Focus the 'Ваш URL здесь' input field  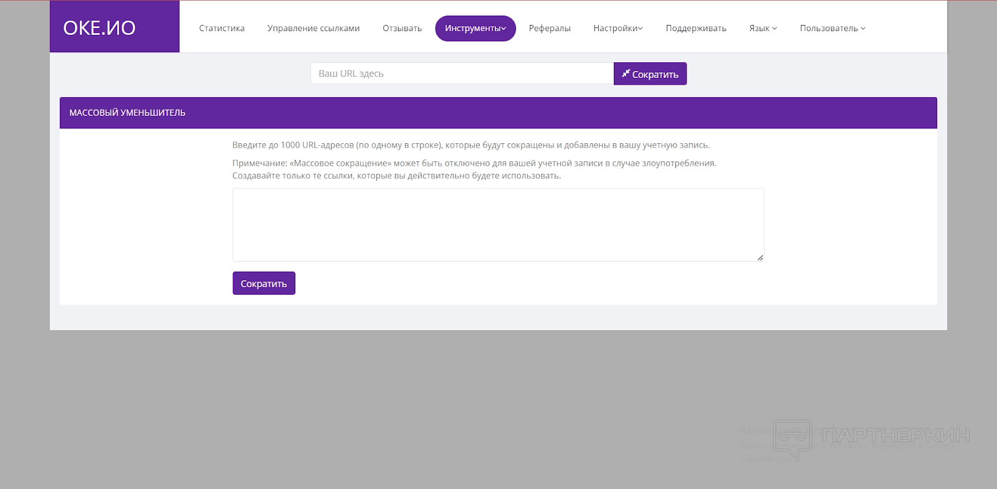click(x=461, y=74)
